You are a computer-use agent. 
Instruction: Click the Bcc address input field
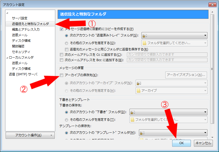[x=167, y=60]
